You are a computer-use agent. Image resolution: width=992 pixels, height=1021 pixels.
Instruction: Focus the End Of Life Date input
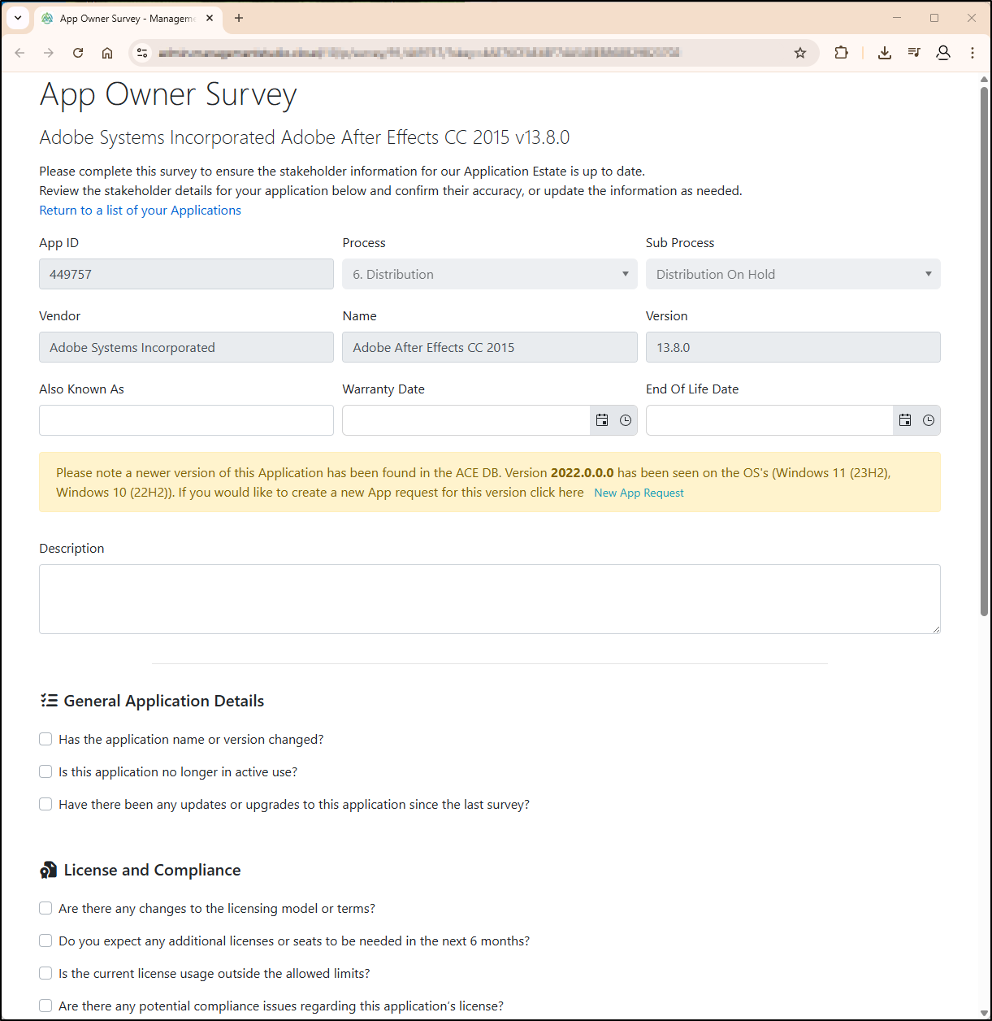click(x=770, y=420)
